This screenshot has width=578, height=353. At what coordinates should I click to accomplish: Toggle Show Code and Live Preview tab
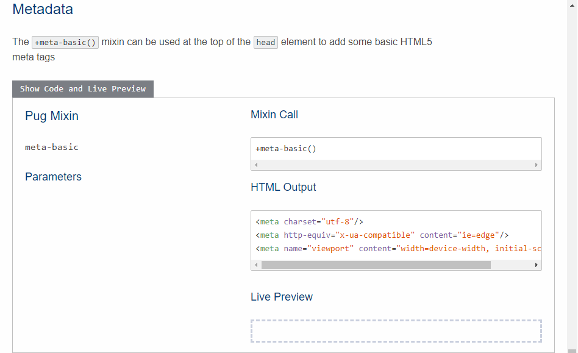point(83,89)
